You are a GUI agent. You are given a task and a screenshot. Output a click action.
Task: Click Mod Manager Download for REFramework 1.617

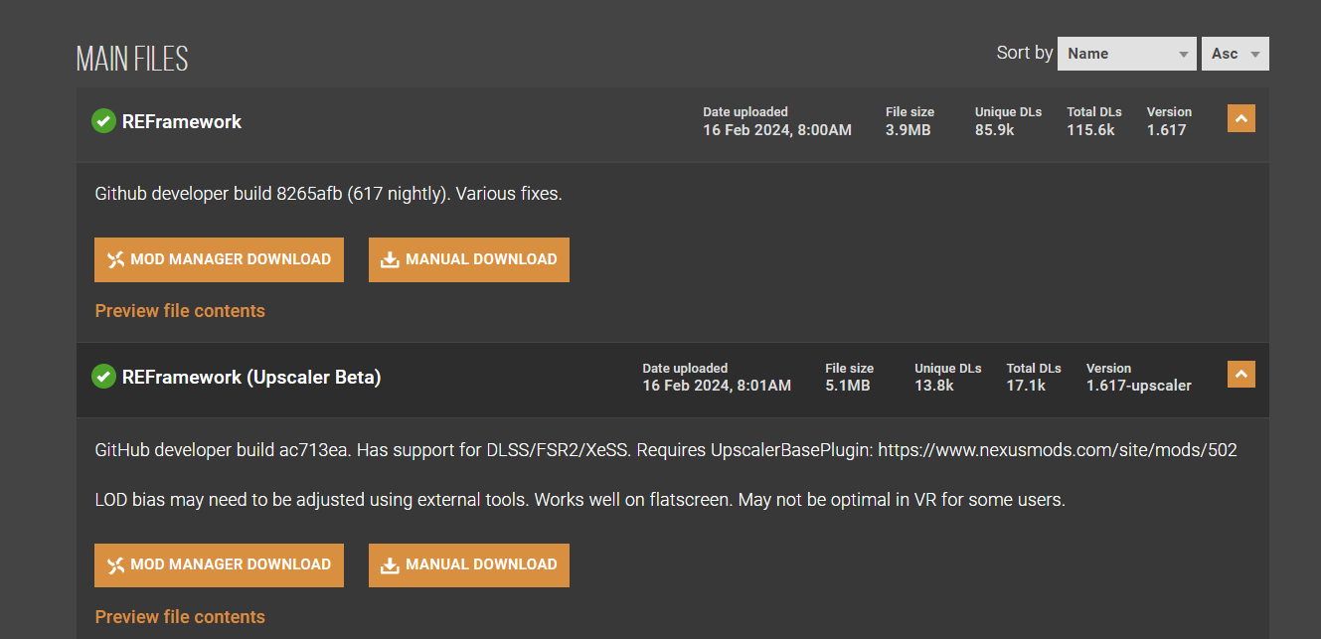pos(219,259)
